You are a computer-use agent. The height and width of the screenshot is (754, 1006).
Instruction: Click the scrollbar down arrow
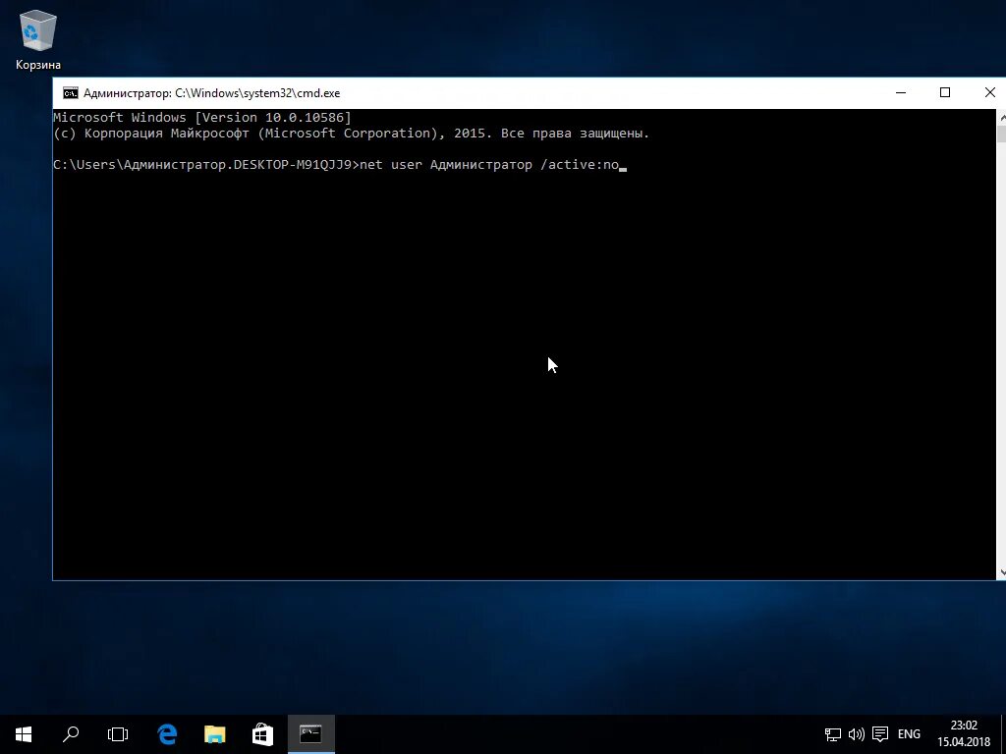coord(1000,570)
